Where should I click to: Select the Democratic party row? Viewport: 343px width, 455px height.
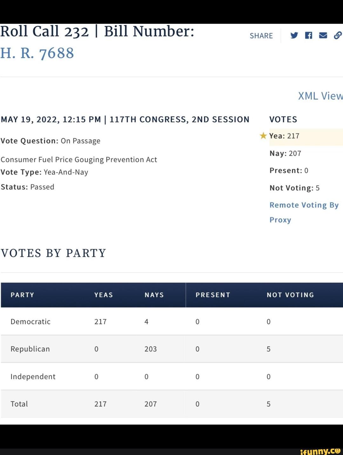[x=172, y=321]
